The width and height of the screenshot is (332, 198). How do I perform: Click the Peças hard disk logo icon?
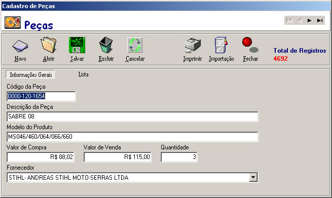pos(13,22)
